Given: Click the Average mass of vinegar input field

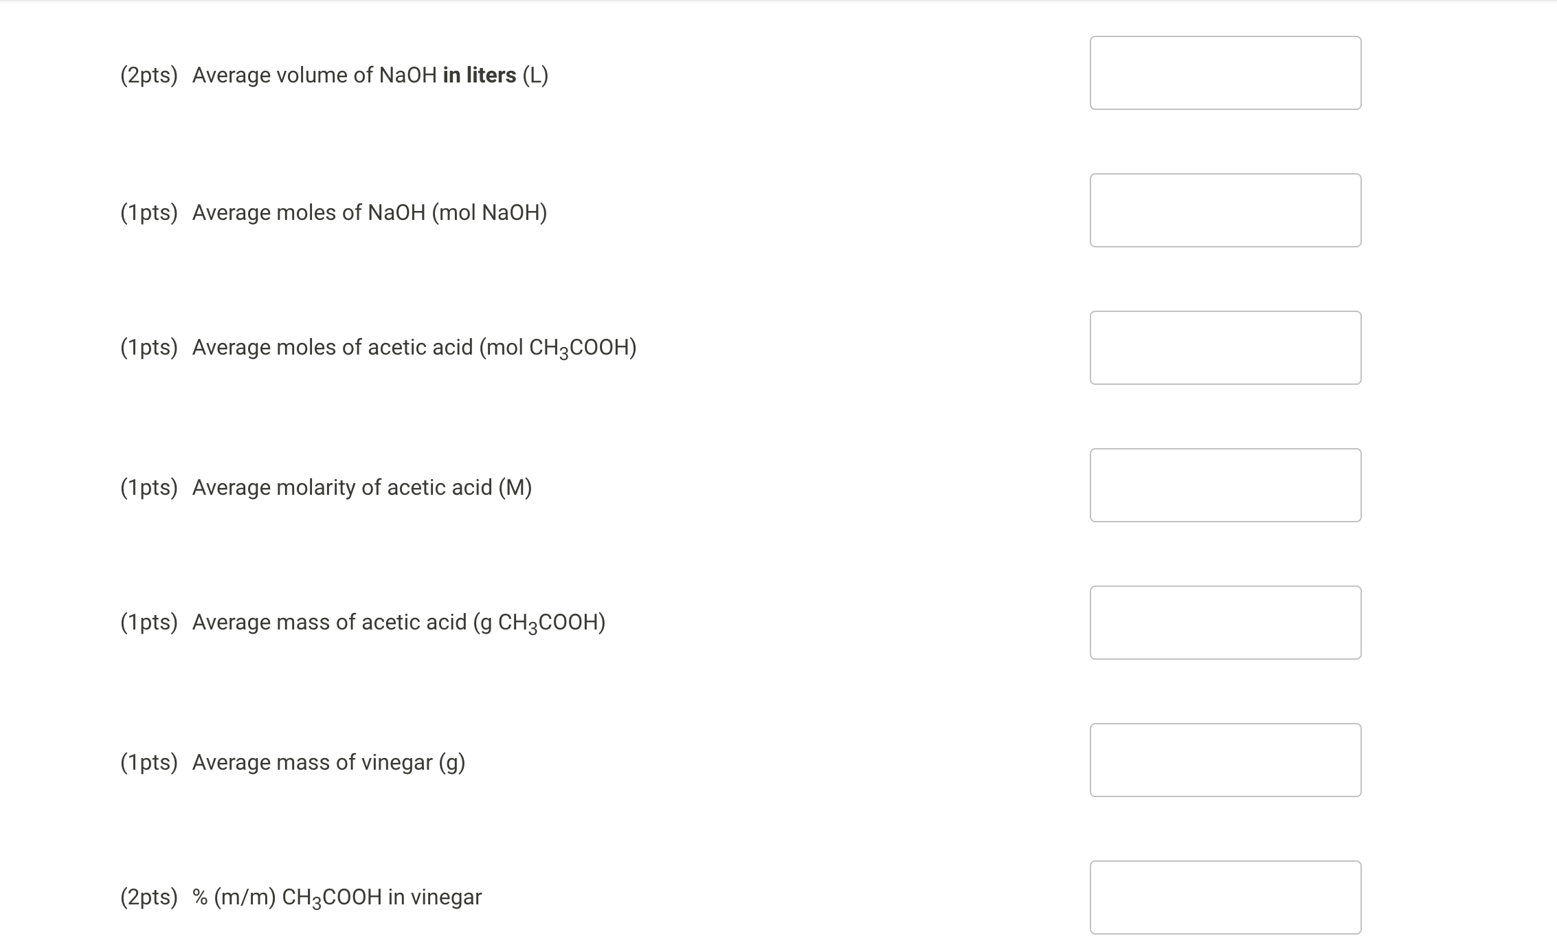Looking at the screenshot, I should 1225,760.
